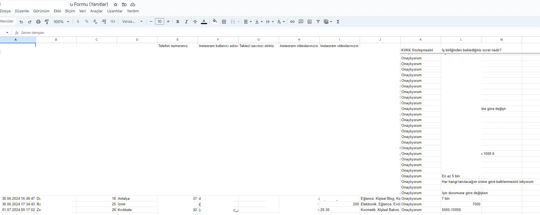
Task: Open the text rotation dropdown
Action: coord(281,22)
